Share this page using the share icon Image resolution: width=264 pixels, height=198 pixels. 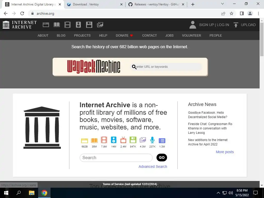click(223, 13)
